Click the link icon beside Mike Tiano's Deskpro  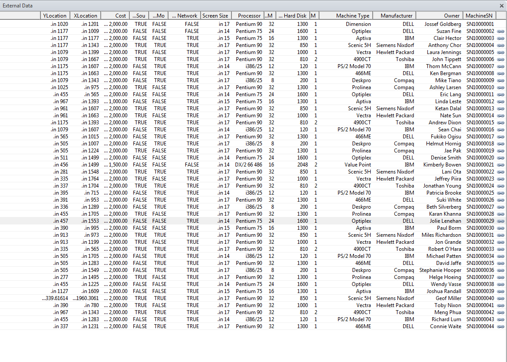(501, 80)
